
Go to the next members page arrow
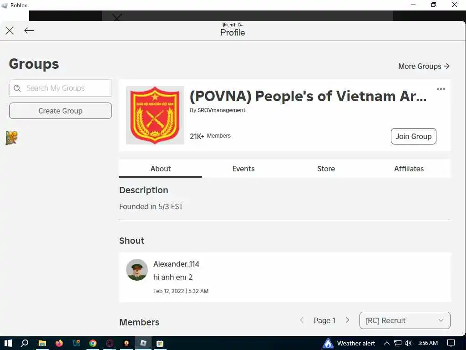coord(347,320)
